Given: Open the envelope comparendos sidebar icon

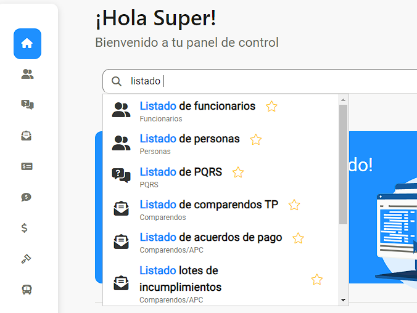Looking at the screenshot, I should (27, 136).
